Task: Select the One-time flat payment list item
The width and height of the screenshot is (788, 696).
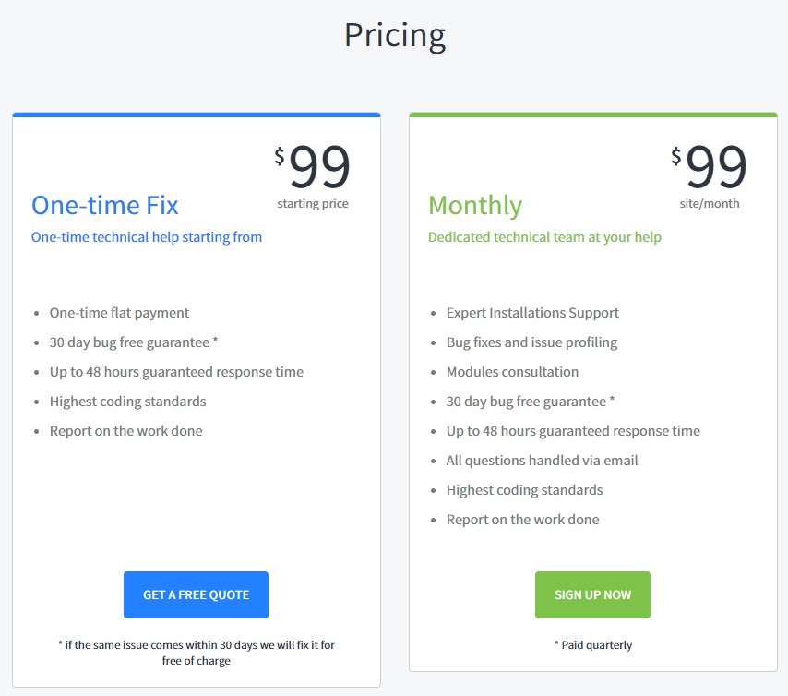Action: [121, 312]
